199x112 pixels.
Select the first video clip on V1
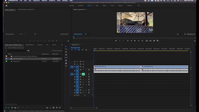pos(117,67)
